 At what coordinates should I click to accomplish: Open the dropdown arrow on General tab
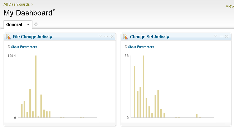point(28,24)
